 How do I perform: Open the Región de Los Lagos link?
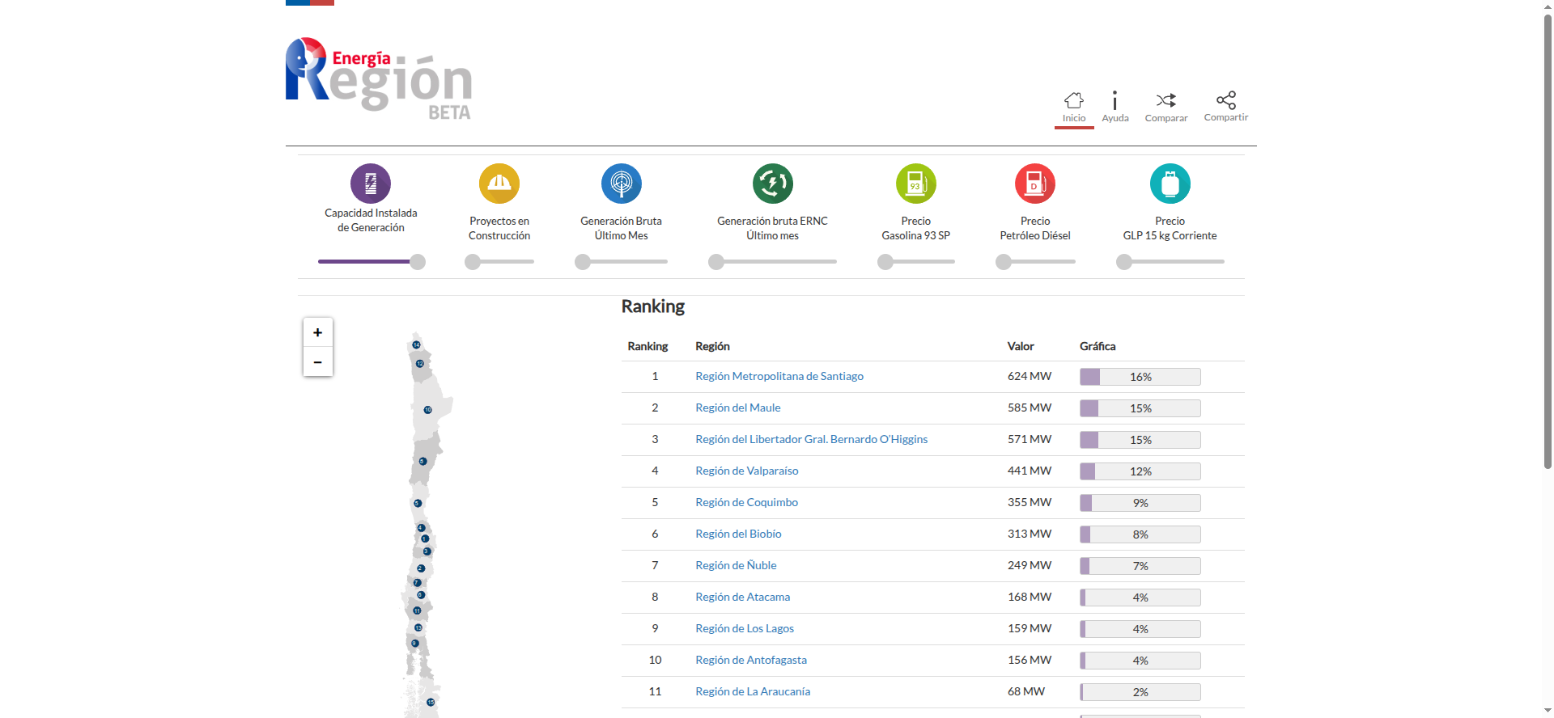pyautogui.click(x=744, y=628)
